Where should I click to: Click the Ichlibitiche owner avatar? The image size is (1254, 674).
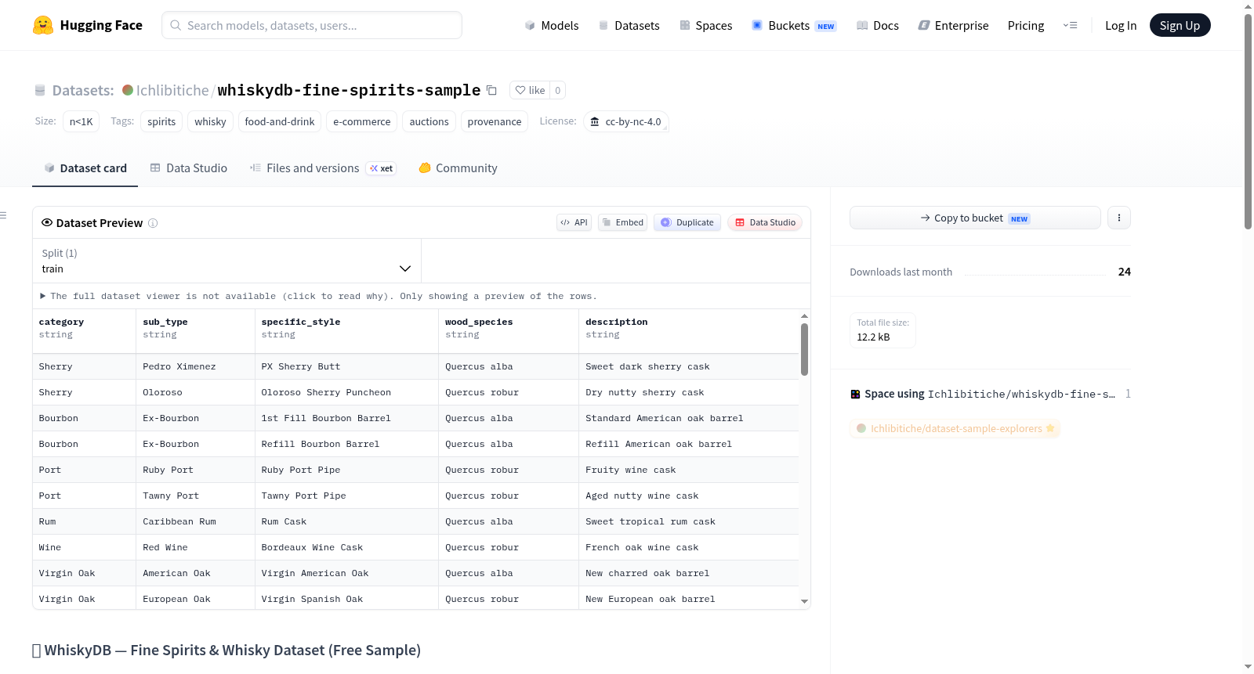(128, 90)
